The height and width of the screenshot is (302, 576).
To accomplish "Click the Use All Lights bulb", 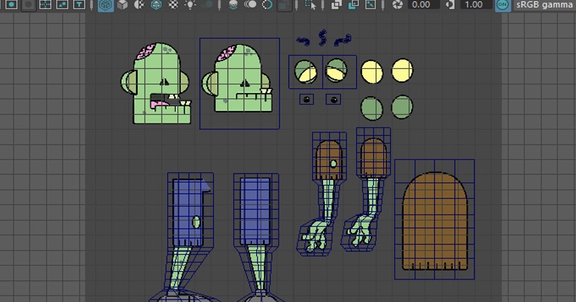I will (190, 5).
